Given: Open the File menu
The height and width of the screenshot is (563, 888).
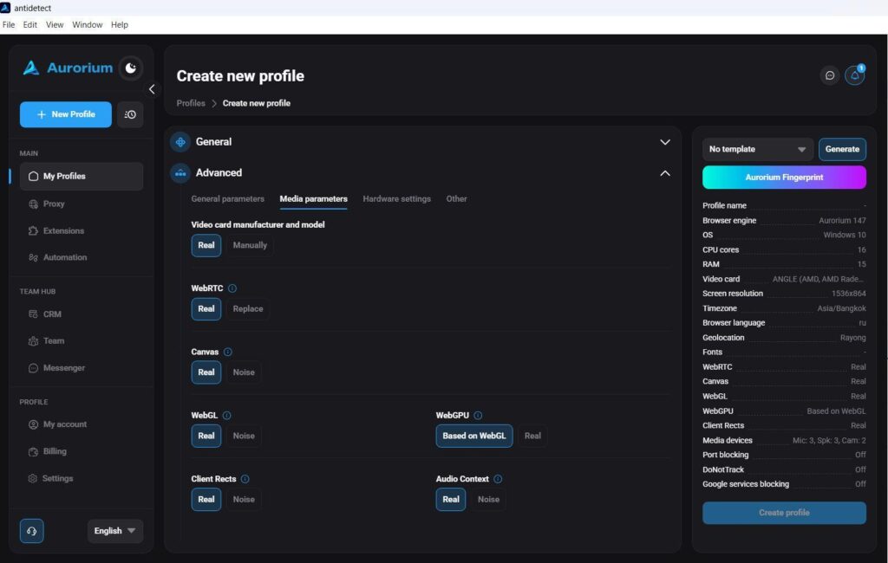Looking at the screenshot, I should [x=9, y=25].
